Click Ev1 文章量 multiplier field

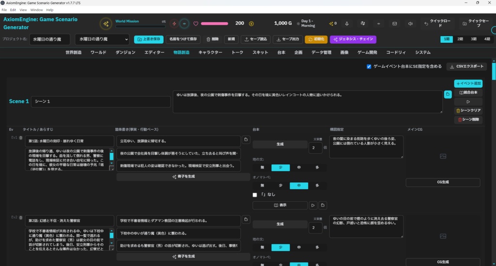coord(315,148)
